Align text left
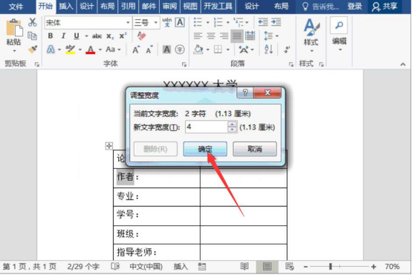The width and height of the screenshot is (412, 275). 198,36
